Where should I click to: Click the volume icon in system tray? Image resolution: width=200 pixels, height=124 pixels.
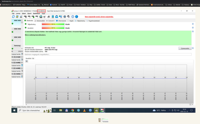tap(178, 110)
